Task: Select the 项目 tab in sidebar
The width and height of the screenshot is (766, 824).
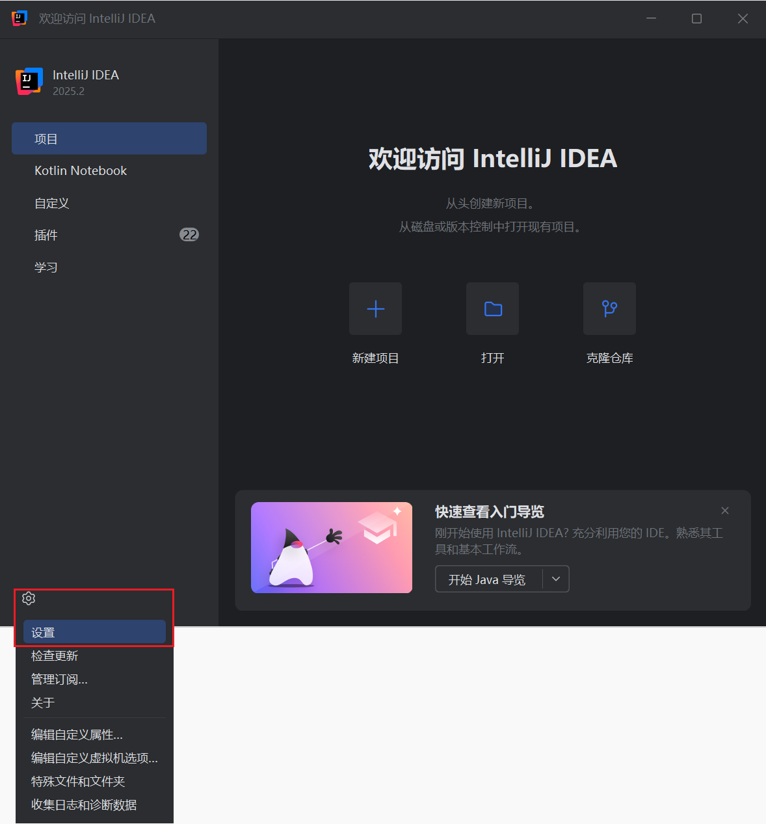Action: [x=109, y=139]
